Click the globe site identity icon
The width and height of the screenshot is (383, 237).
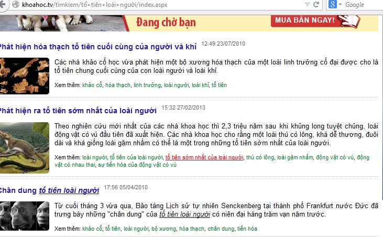(16, 4)
